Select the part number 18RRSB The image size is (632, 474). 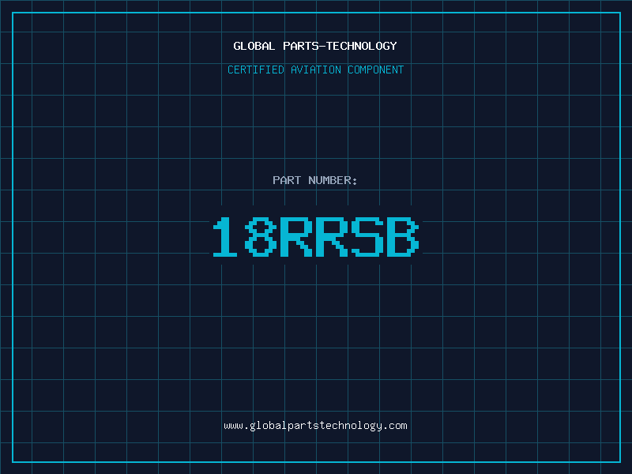click(316, 236)
